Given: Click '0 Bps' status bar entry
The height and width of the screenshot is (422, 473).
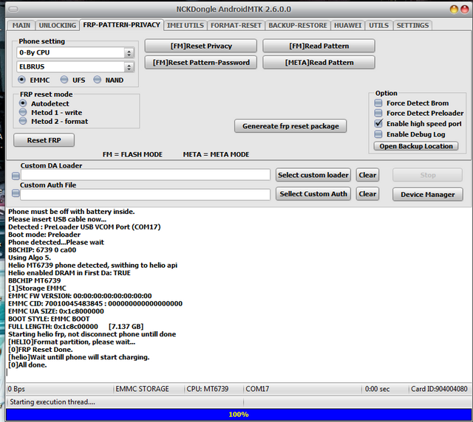Looking at the screenshot, I should click(x=16, y=389).
